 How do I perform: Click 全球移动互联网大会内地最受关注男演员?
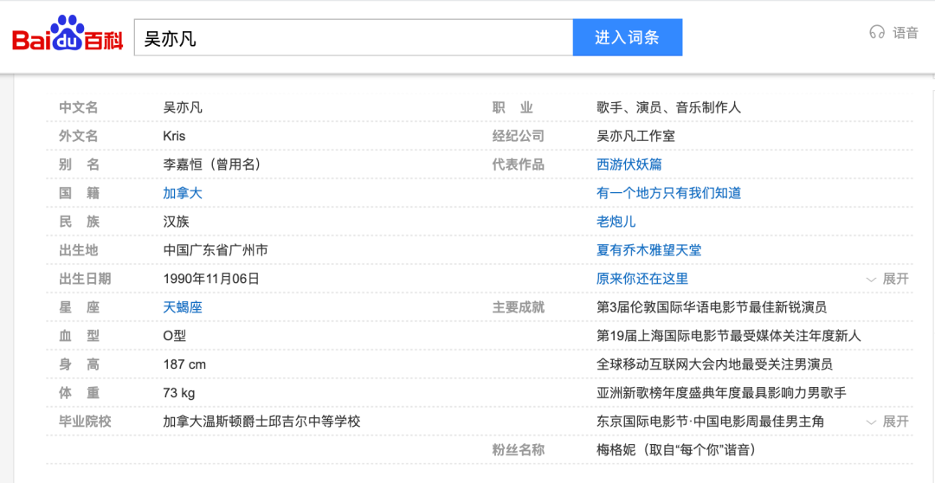click(x=714, y=364)
